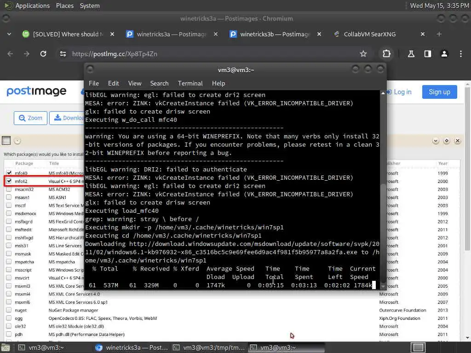
Task: Toggle msxml6 package checkbox
Action: (9, 302)
